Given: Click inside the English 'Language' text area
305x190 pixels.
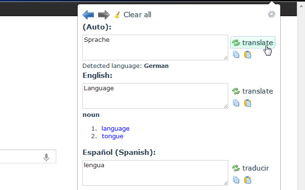Looking at the screenshot, I should 155,96.
